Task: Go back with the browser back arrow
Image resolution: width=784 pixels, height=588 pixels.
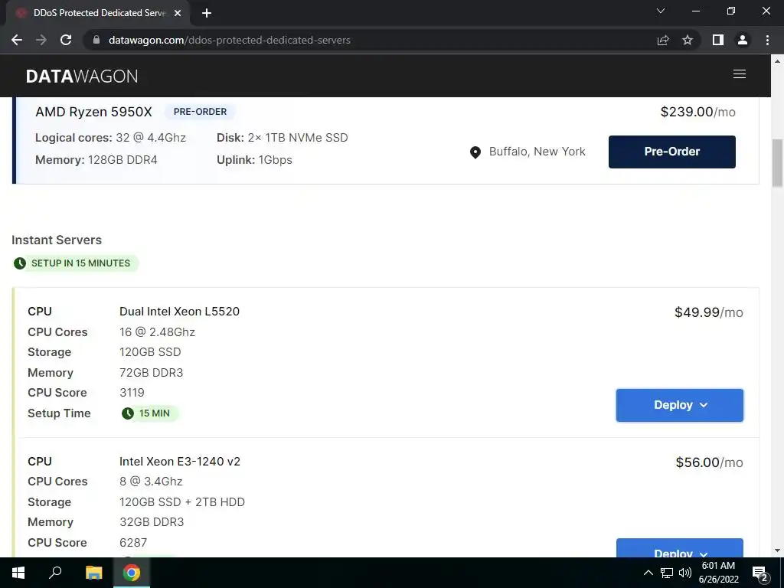Action: [17, 40]
